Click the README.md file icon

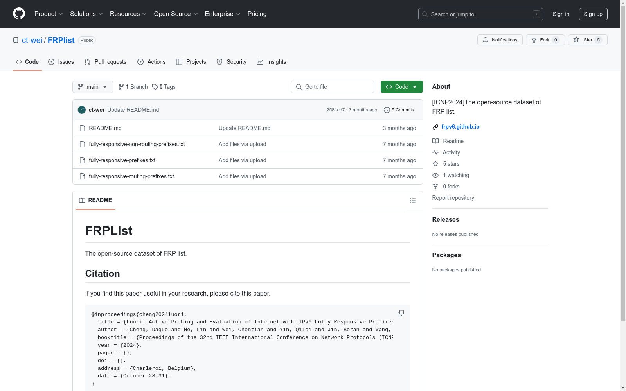pyautogui.click(x=82, y=128)
